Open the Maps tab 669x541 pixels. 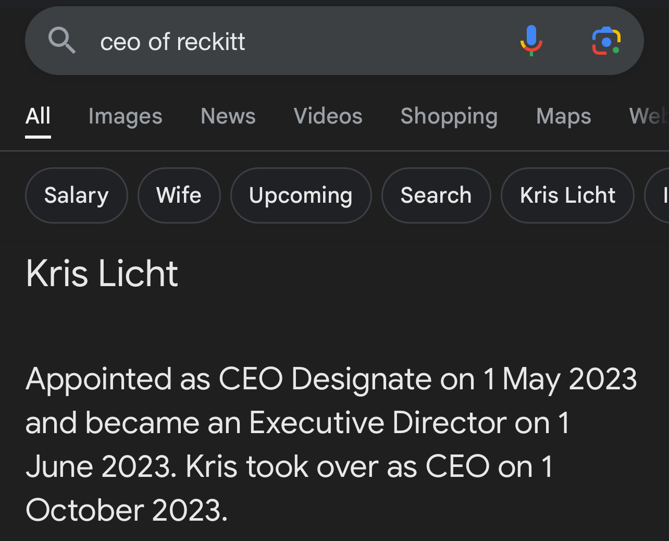tap(563, 116)
